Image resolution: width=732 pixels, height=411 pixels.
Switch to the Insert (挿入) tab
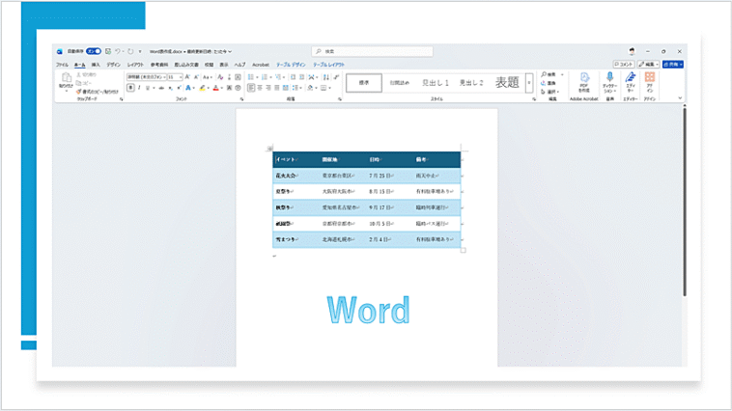[96, 65]
